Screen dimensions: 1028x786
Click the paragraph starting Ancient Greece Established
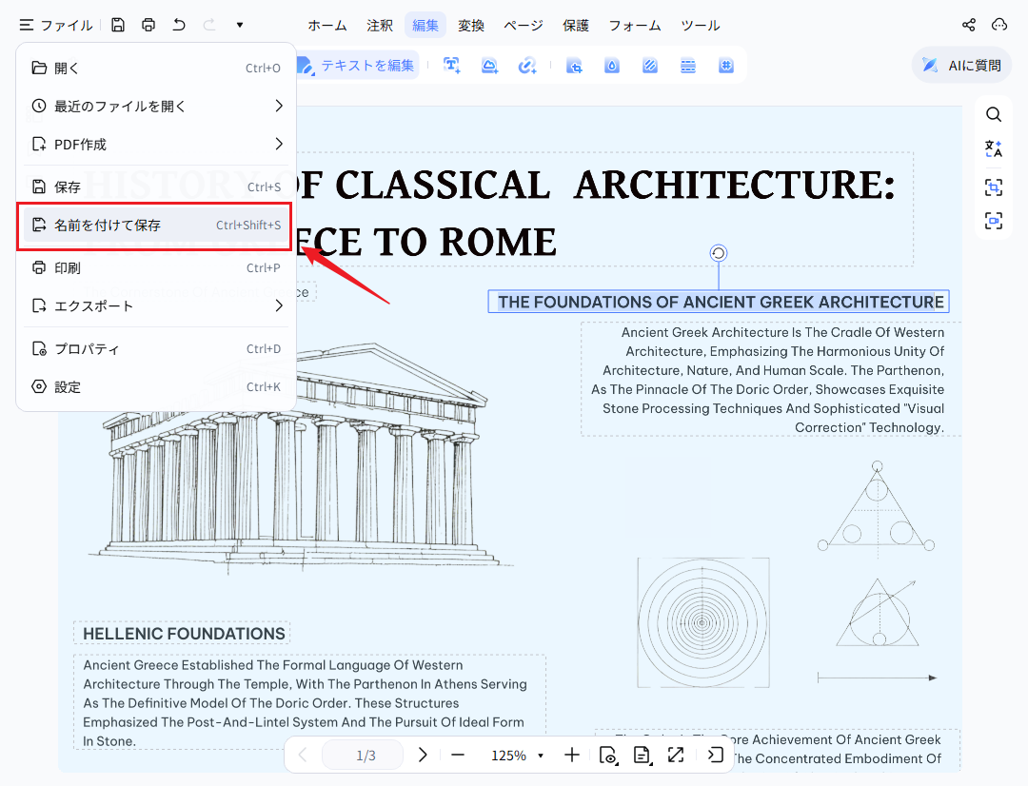pos(309,703)
